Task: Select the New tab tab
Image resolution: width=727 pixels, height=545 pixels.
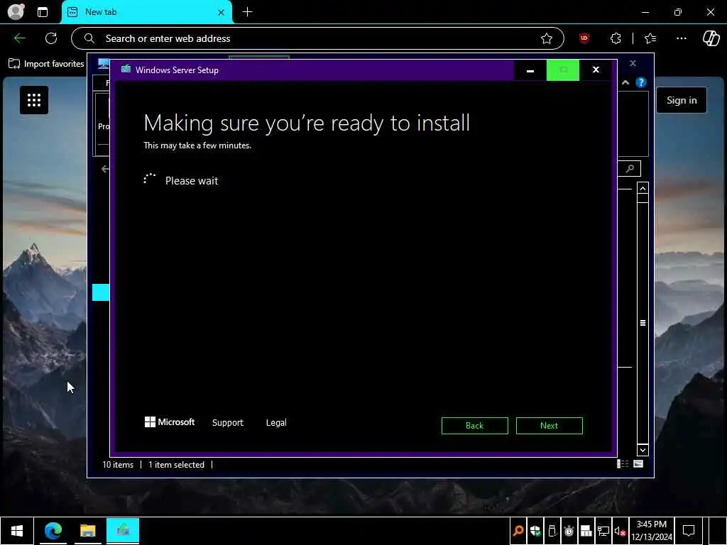Action: [146, 12]
